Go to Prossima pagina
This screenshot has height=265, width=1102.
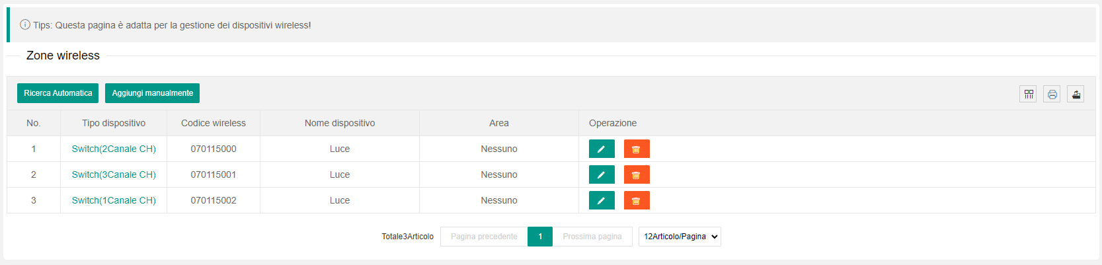click(592, 237)
